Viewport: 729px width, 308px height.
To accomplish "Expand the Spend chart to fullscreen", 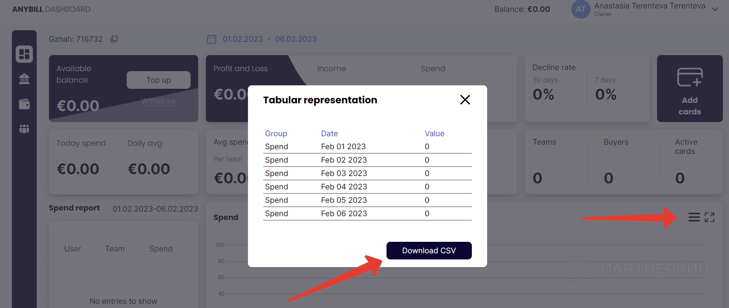I will [x=709, y=217].
